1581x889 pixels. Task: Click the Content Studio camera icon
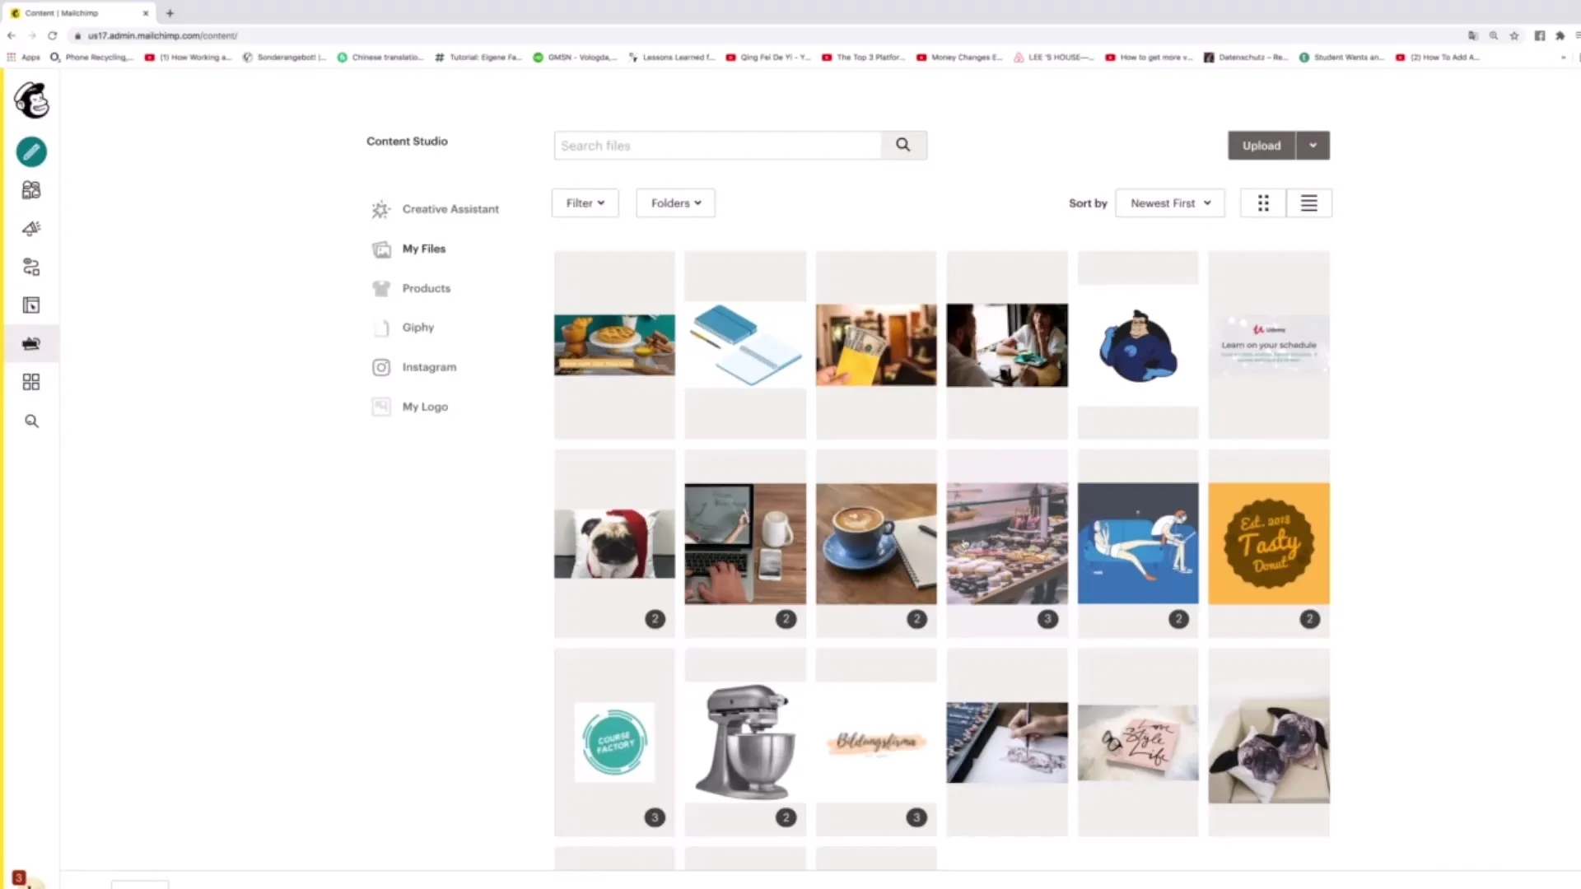[30, 343]
